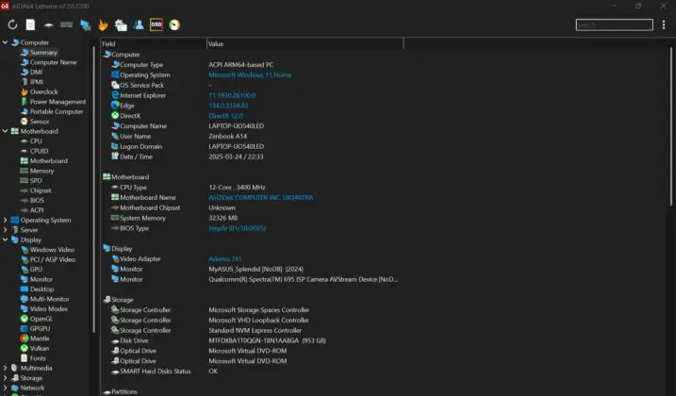Open the Insyde (01/10/2025) BIOS link
The height and width of the screenshot is (396, 676).
[237, 228]
